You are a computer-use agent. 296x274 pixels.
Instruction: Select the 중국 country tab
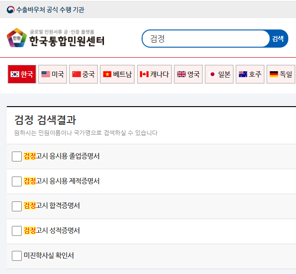[83, 74]
